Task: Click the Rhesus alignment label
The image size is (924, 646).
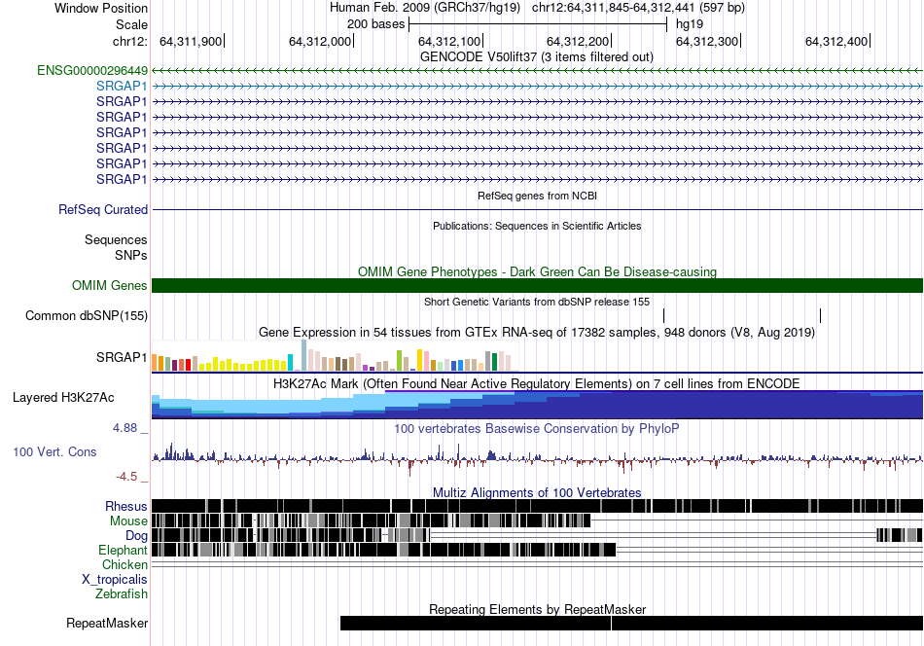Action: click(x=126, y=506)
